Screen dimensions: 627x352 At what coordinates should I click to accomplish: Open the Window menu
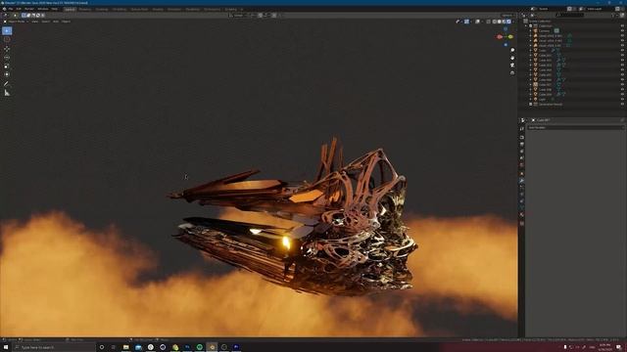click(x=43, y=9)
